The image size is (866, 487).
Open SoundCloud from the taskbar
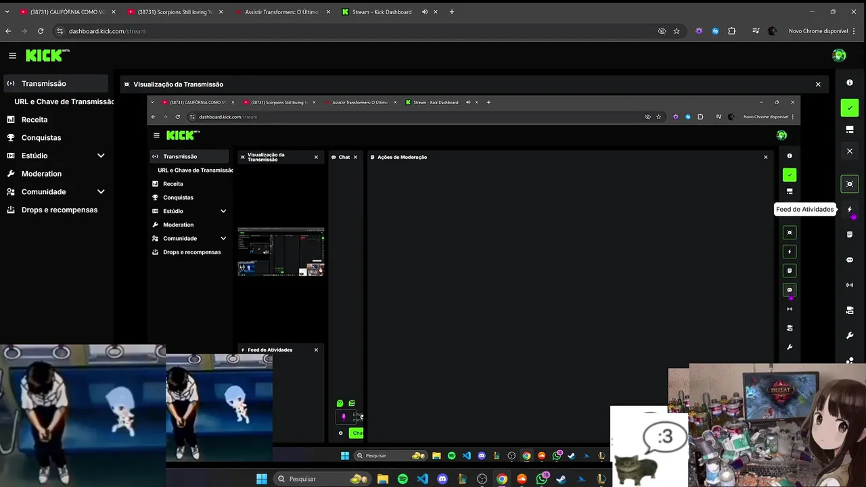[522, 479]
